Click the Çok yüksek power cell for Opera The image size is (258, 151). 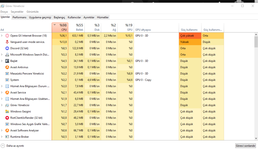(190, 36)
